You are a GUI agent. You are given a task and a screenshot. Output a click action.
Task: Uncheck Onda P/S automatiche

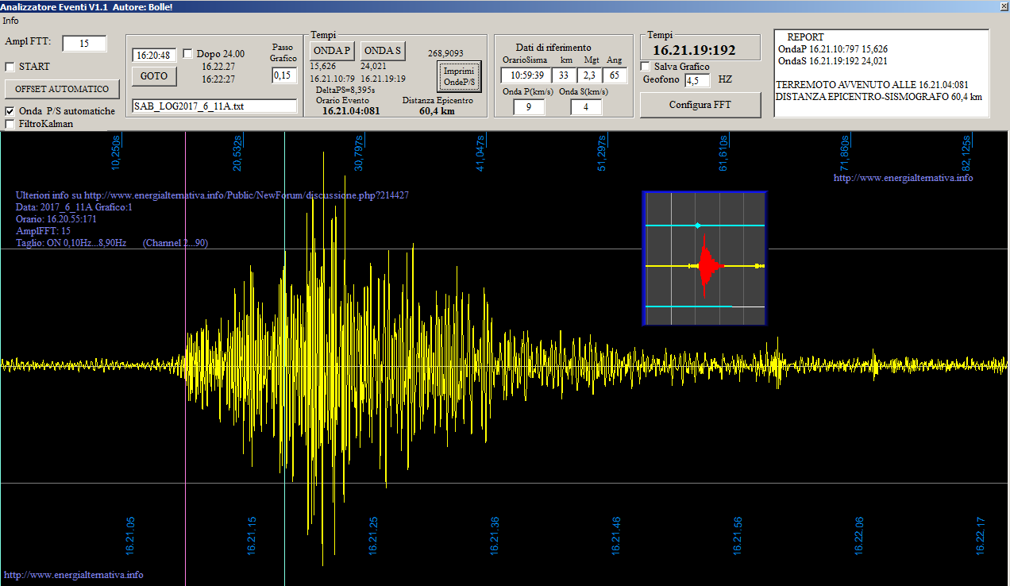[x=10, y=111]
